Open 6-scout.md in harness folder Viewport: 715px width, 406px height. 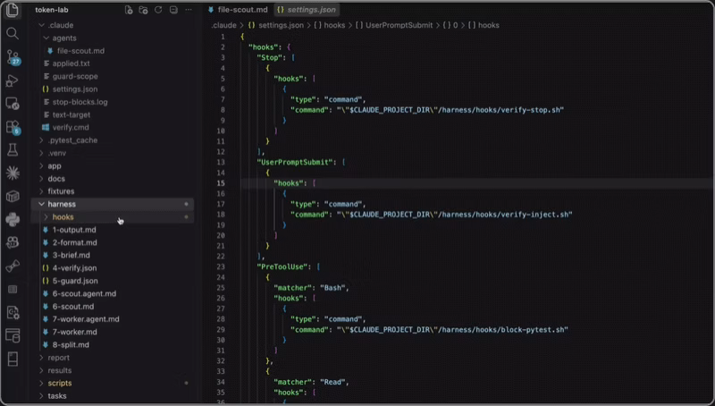[73, 306]
